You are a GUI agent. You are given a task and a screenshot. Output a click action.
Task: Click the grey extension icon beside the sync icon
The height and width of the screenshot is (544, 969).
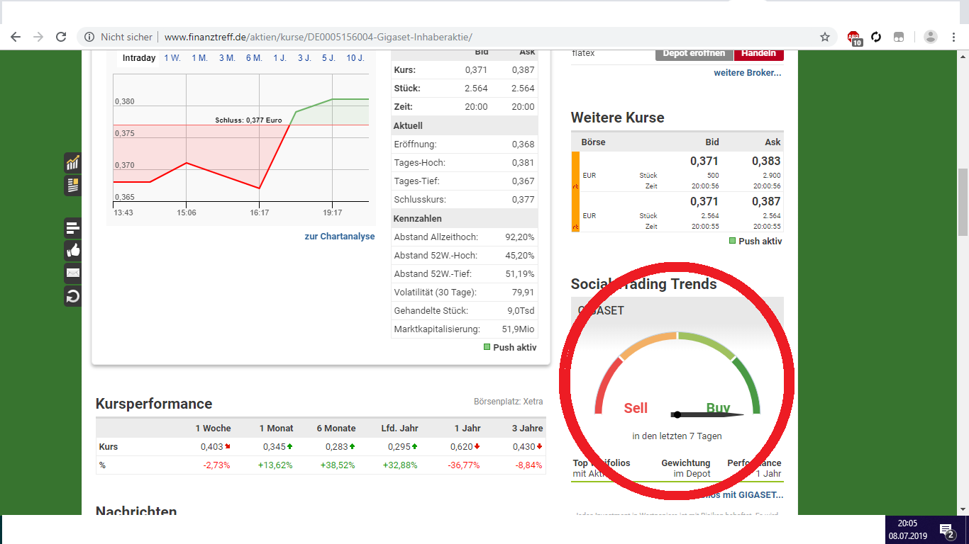click(899, 37)
